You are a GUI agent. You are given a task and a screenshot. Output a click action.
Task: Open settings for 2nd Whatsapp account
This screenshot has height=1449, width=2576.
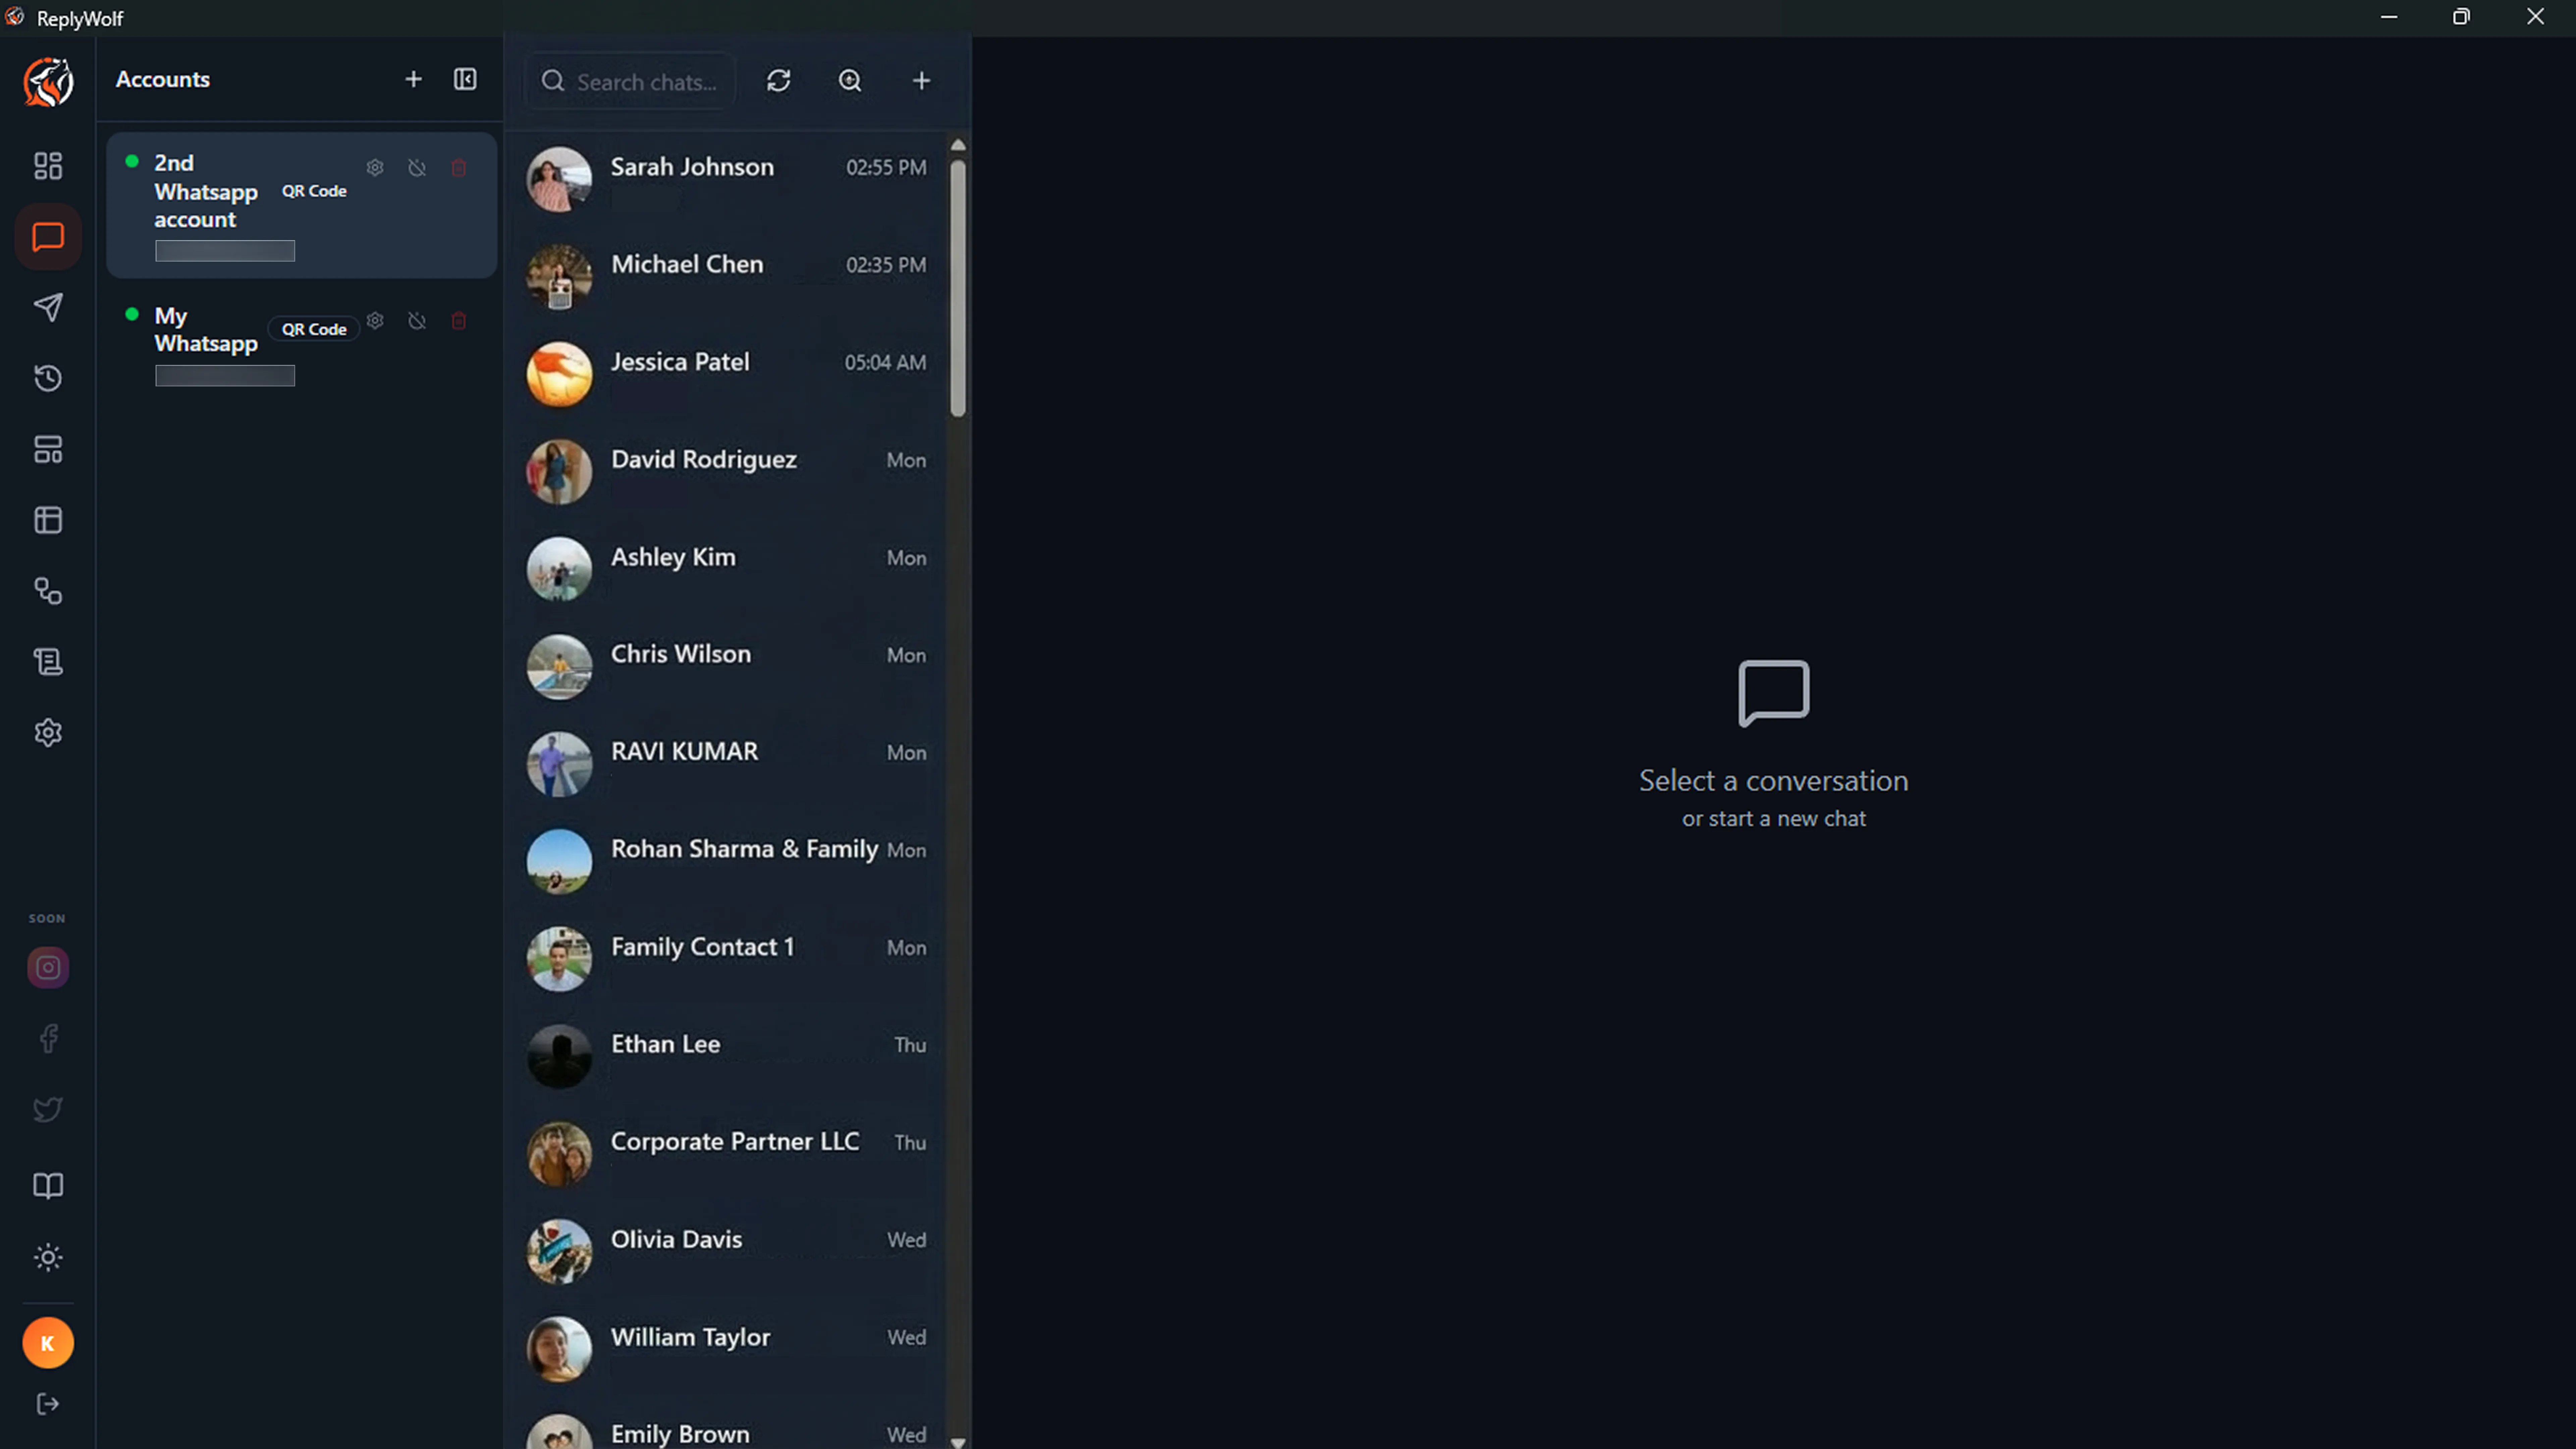[x=375, y=168]
